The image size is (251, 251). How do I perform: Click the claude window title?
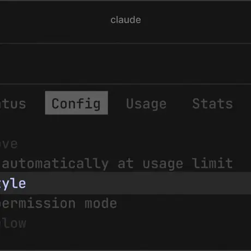point(125,20)
